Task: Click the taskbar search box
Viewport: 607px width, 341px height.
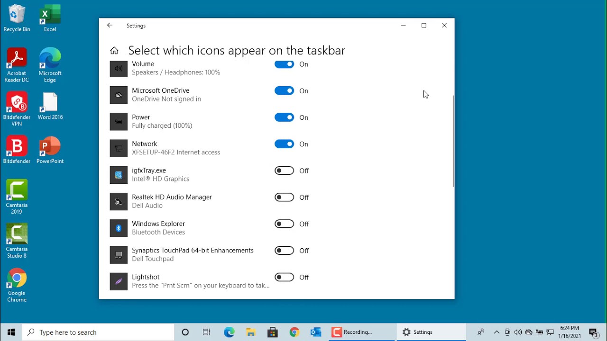Action: (x=99, y=332)
